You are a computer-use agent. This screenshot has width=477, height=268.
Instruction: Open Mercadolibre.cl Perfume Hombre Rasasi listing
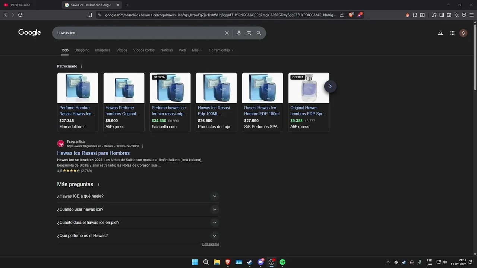click(78, 102)
